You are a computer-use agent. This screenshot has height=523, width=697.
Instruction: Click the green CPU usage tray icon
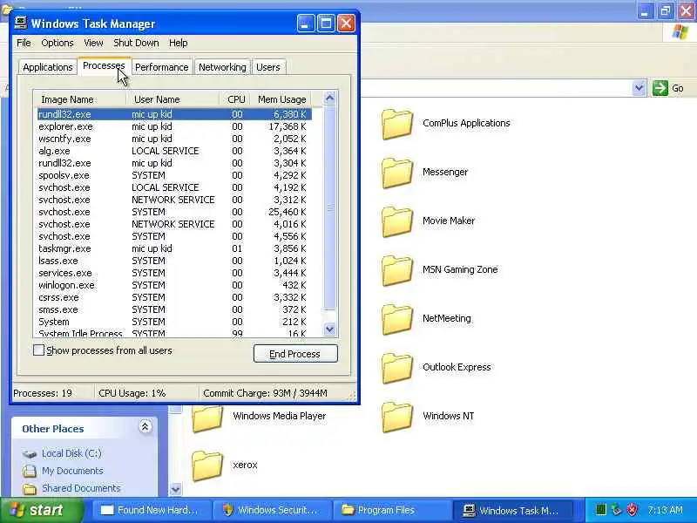[600, 510]
